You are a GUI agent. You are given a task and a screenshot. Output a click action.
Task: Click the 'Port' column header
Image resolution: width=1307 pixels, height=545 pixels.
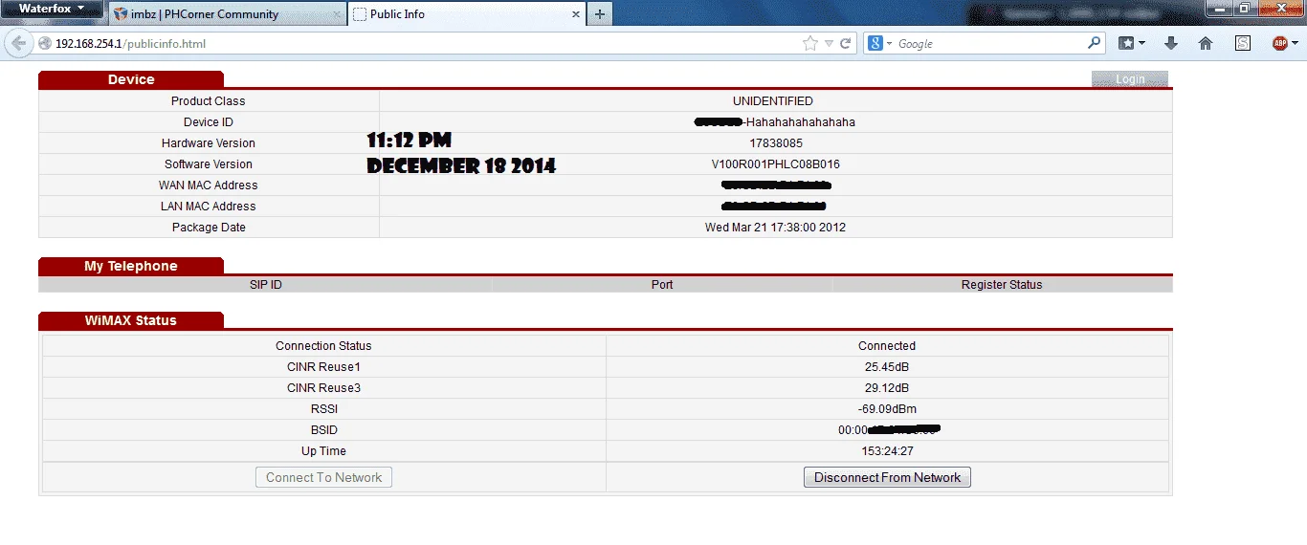(662, 285)
